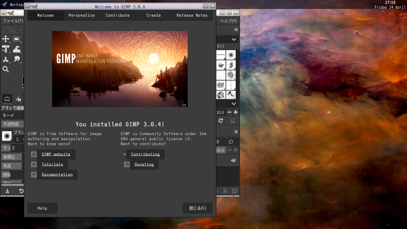Screen dimensions: 407x229
Task: Open the Donating link
Action: pyautogui.click(x=144, y=165)
